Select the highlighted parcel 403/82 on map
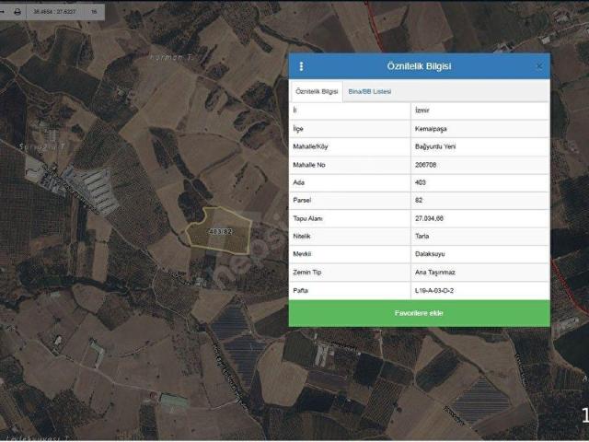 click(219, 235)
